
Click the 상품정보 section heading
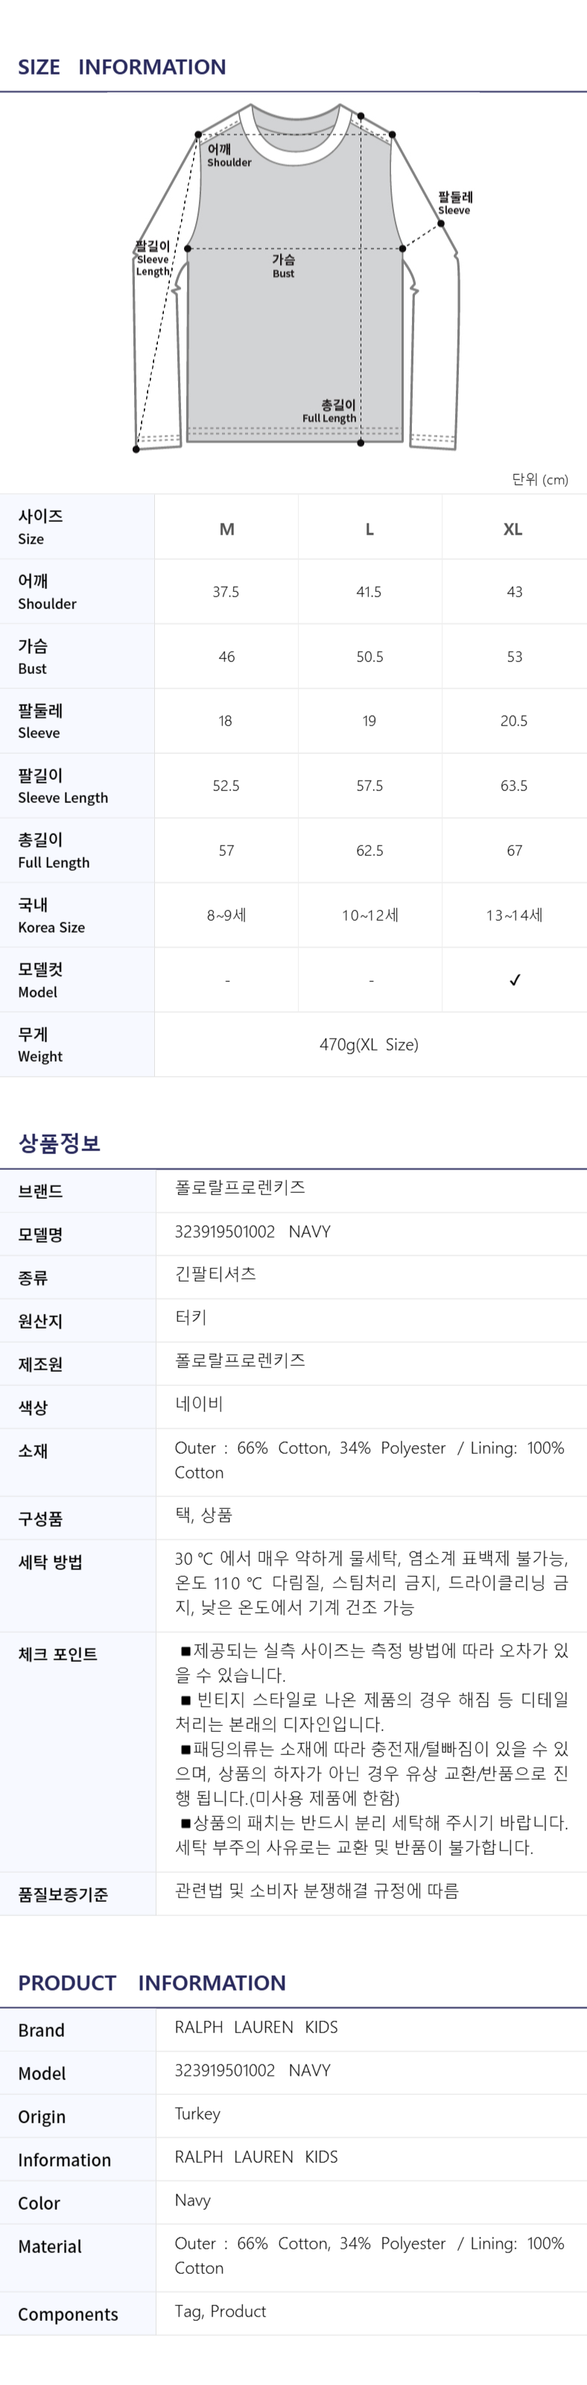pos(59,1142)
